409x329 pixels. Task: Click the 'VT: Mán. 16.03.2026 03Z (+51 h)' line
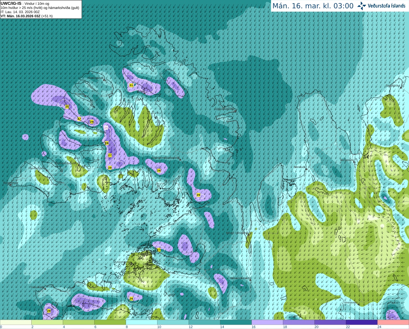[27, 16]
